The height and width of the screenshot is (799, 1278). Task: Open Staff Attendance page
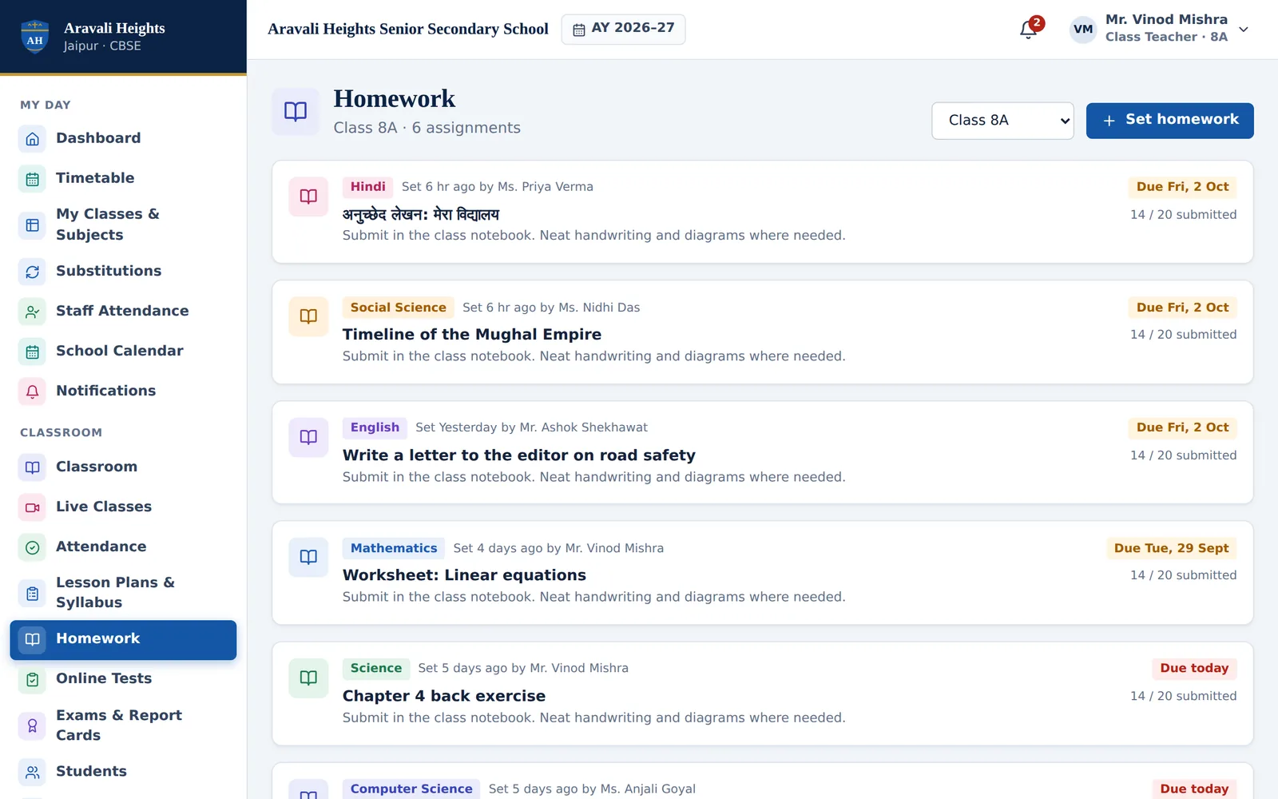(x=123, y=311)
